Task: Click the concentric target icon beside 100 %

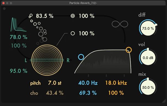Action: pos(73,16)
